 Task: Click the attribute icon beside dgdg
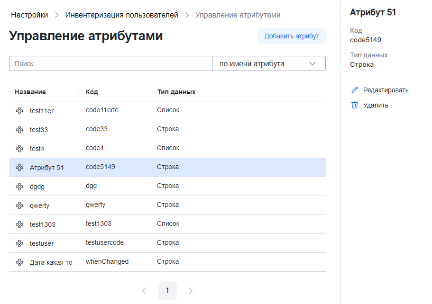click(x=19, y=187)
